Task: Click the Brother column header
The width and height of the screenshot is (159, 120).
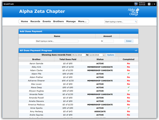Action: [36, 60]
